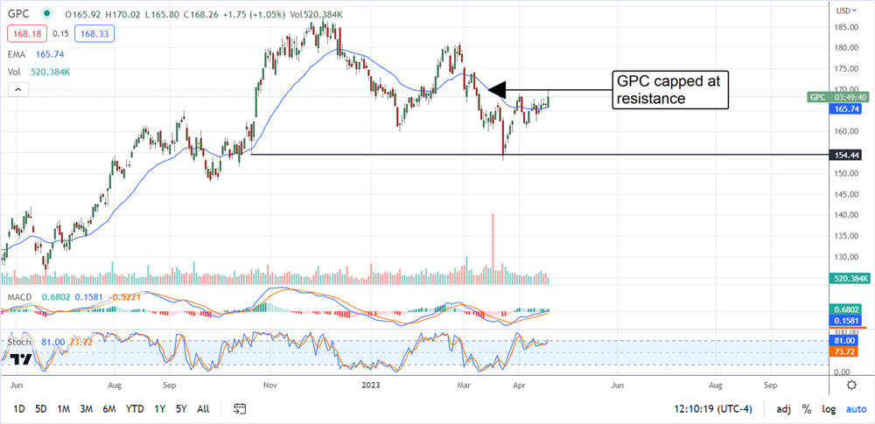Click the tall red volume spike bar
The image size is (875, 424).
tap(493, 249)
